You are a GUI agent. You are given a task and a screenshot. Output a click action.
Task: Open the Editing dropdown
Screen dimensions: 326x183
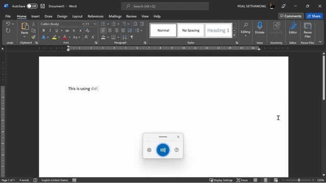click(246, 29)
